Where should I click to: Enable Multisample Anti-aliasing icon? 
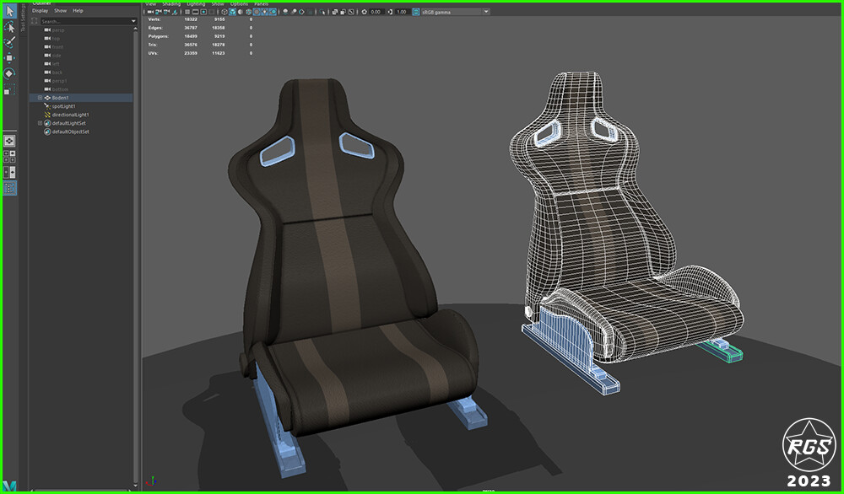pyautogui.click(x=301, y=12)
